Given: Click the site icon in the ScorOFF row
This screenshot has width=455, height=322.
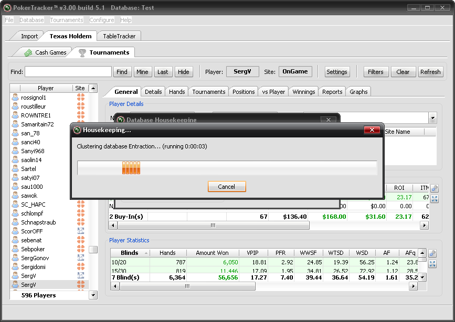Looking at the screenshot, I should tap(80, 231).
